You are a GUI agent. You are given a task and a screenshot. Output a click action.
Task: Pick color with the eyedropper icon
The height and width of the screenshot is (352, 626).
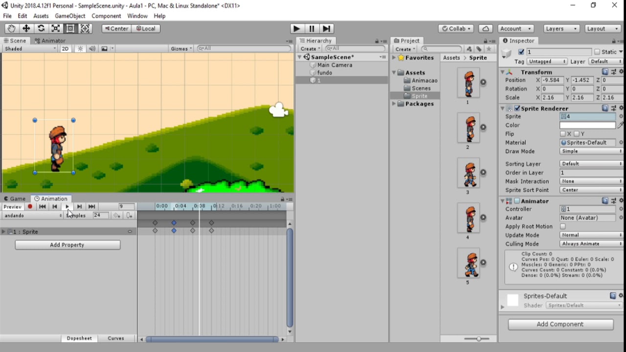(621, 125)
